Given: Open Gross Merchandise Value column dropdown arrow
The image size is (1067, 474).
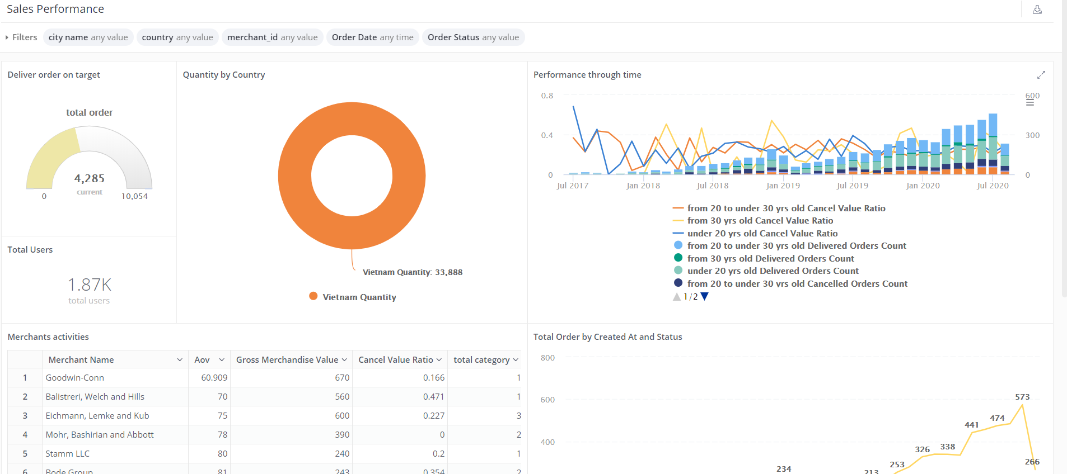Looking at the screenshot, I should pyautogui.click(x=344, y=360).
